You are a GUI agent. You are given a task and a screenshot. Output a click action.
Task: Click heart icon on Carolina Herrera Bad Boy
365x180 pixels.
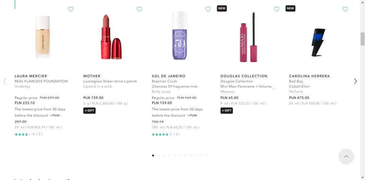click(x=345, y=9)
